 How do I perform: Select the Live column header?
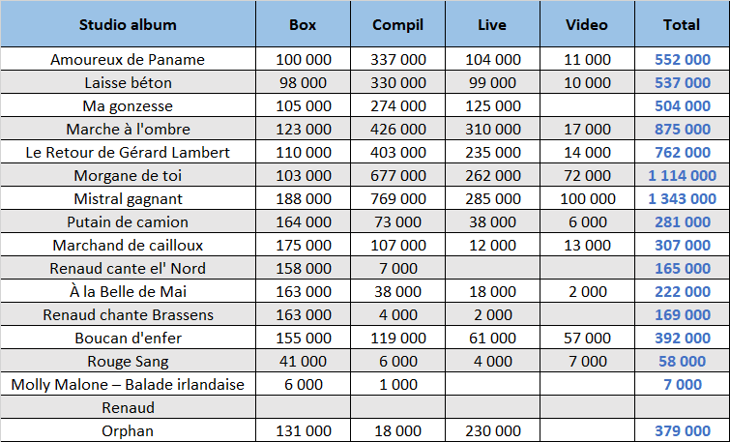point(492,24)
